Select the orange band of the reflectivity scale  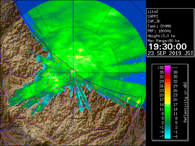[168, 86]
